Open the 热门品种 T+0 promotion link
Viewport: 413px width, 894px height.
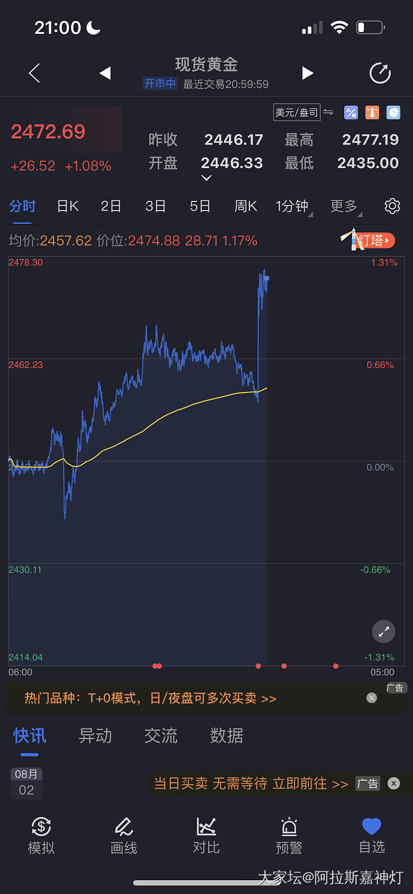tap(150, 698)
